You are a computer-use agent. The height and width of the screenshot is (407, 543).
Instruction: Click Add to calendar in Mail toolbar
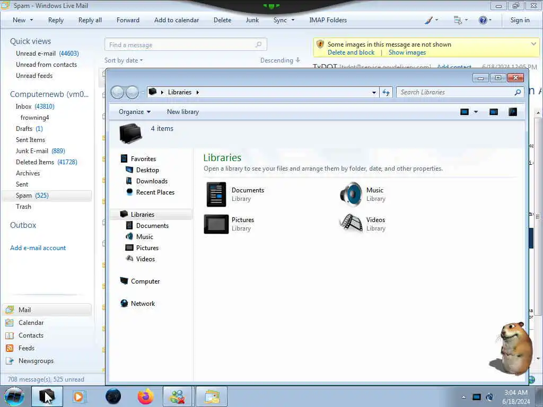click(177, 20)
